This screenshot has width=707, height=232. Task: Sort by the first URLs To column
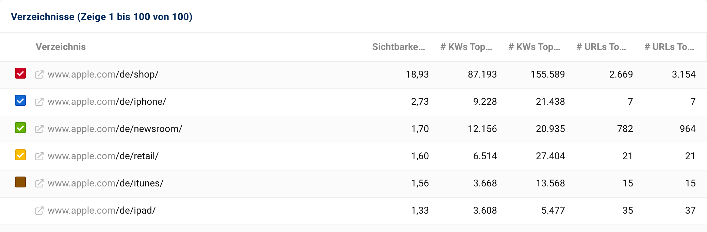(601, 47)
